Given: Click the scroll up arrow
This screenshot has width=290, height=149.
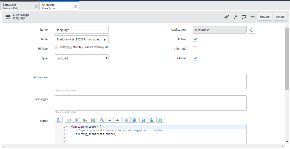Looking at the screenshot, I should (287, 26).
